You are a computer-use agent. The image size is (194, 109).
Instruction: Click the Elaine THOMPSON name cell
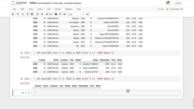pos(111,46)
